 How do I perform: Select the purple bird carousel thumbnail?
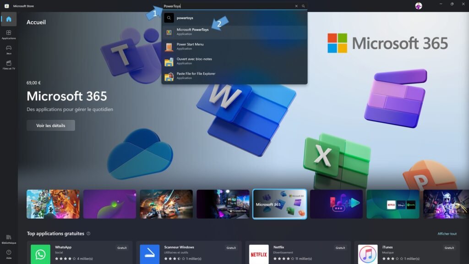pos(109,204)
